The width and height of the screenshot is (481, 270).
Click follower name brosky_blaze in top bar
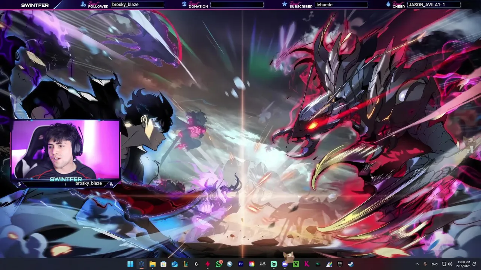(x=125, y=5)
